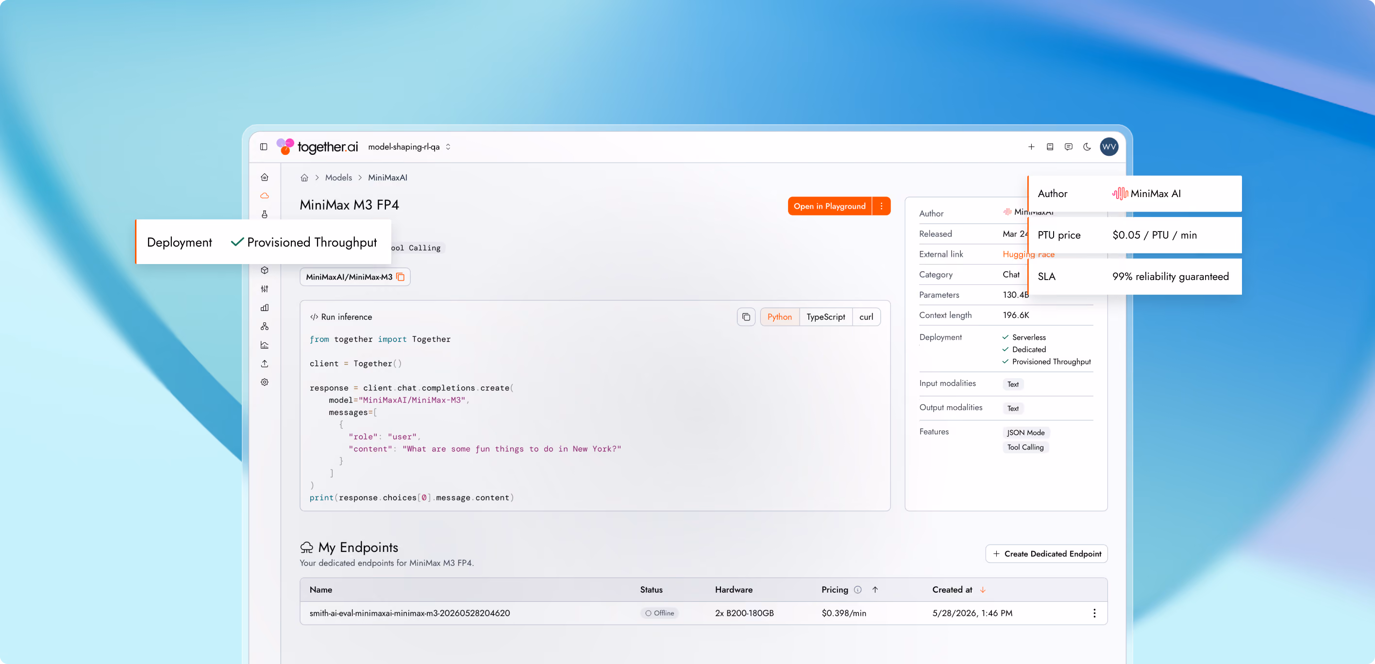Select the orange cloud sidebar icon
The image size is (1375, 664).
coord(265,196)
